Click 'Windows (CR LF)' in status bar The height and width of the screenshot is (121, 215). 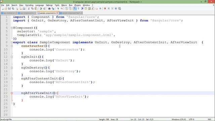coord(179,119)
